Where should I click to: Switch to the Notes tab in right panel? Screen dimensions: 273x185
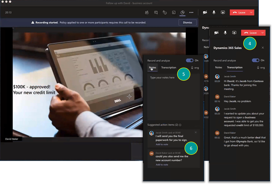218,68
